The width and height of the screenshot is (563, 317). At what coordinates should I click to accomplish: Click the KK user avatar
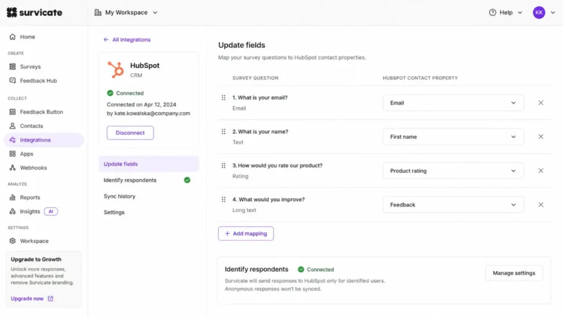539,13
